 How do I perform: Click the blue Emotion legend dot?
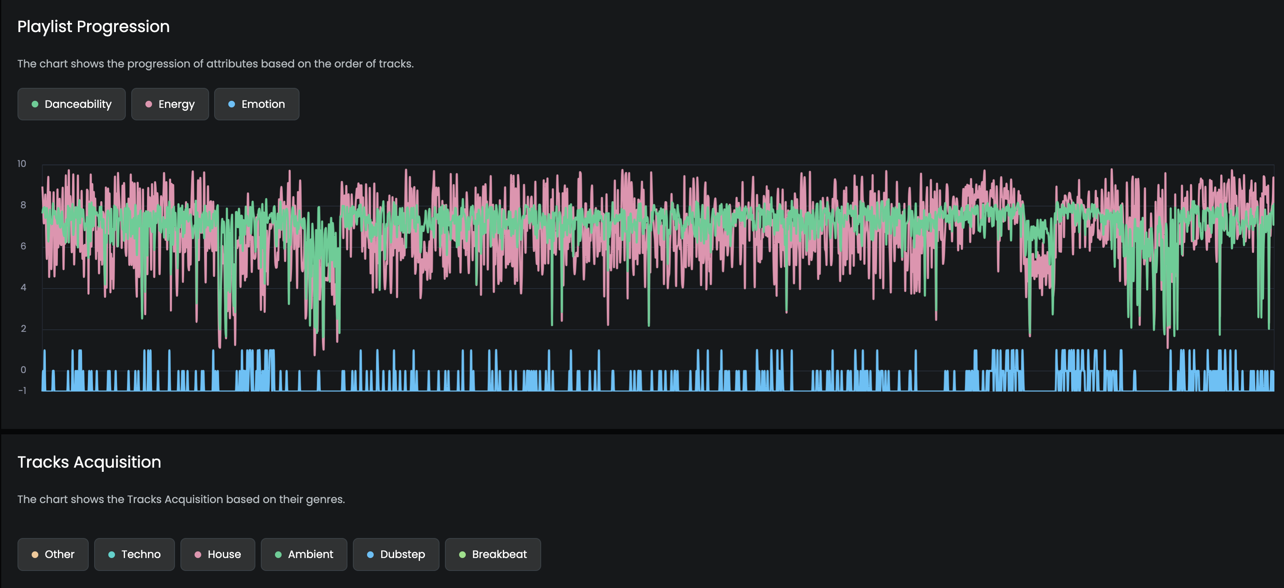231,104
